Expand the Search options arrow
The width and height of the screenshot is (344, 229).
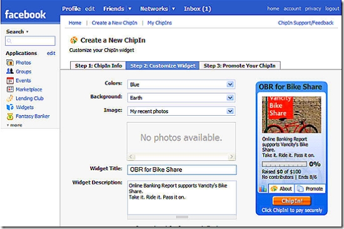(x=27, y=32)
